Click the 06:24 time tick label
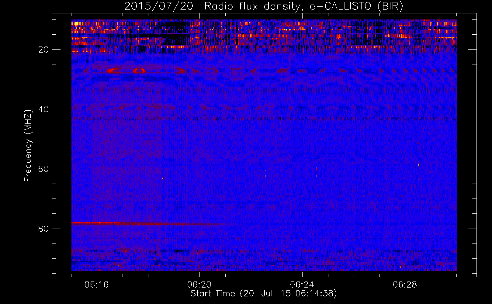The image size is (492, 304). [x=302, y=285]
